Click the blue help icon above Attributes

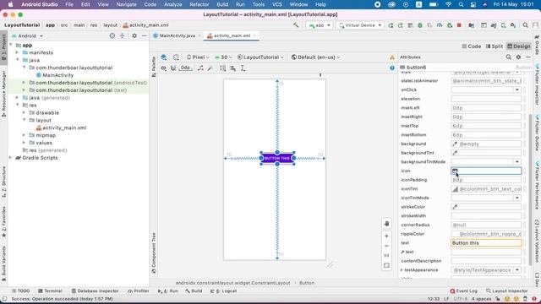[x=392, y=68]
